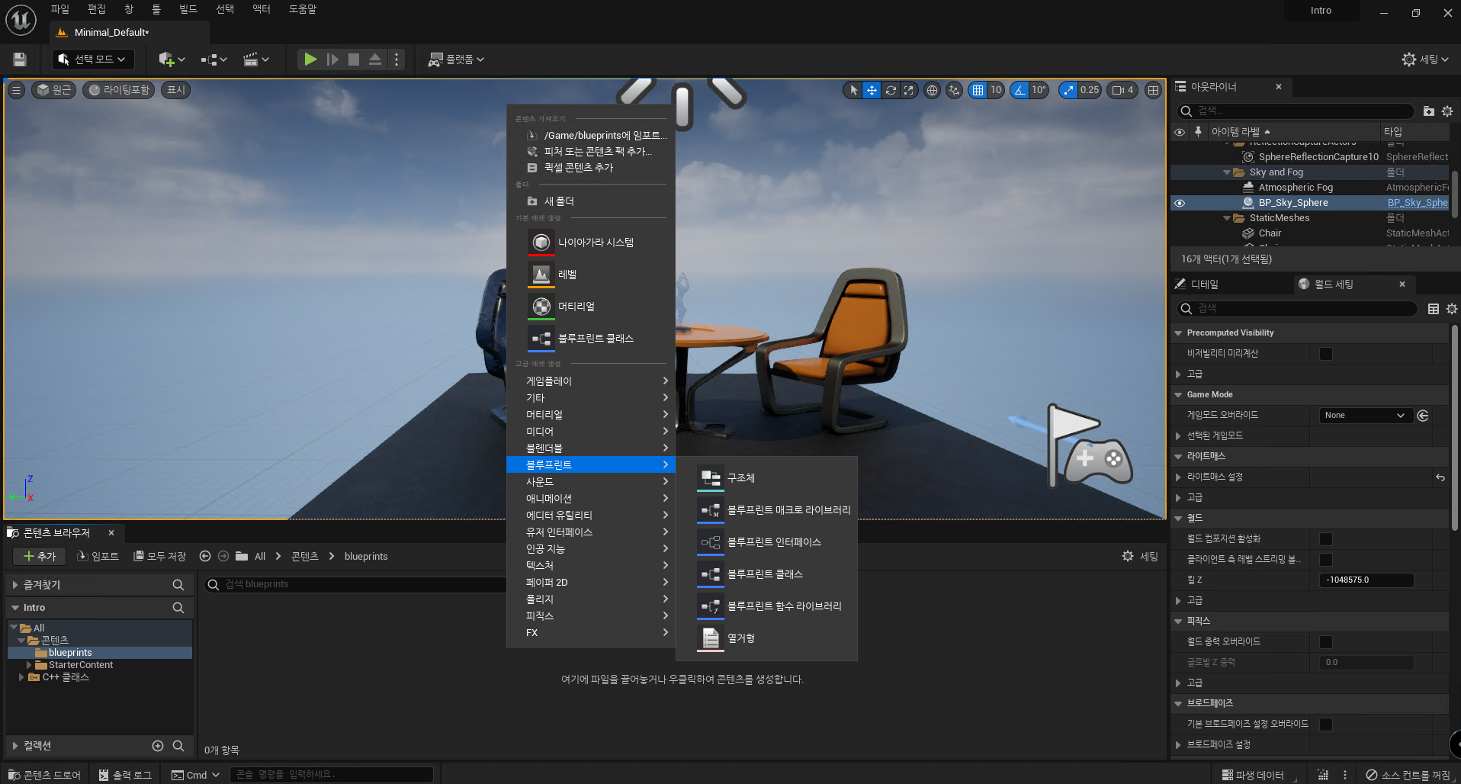This screenshot has width=1461, height=784.
Task: Click Lit view mode button
Action: click(x=118, y=90)
